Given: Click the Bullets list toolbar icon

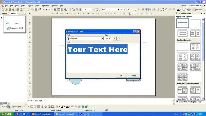Looking at the screenshot, I should [x=158, y=9].
